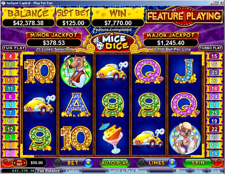225x174 pixels.
Task: Click the blonde lady mouse symbol
Action: tap(185, 138)
